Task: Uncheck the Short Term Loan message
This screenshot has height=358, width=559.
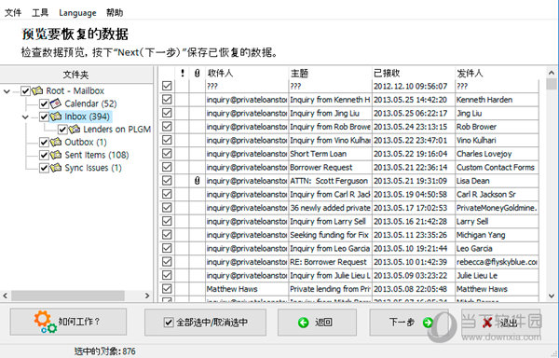Action: pos(167,154)
